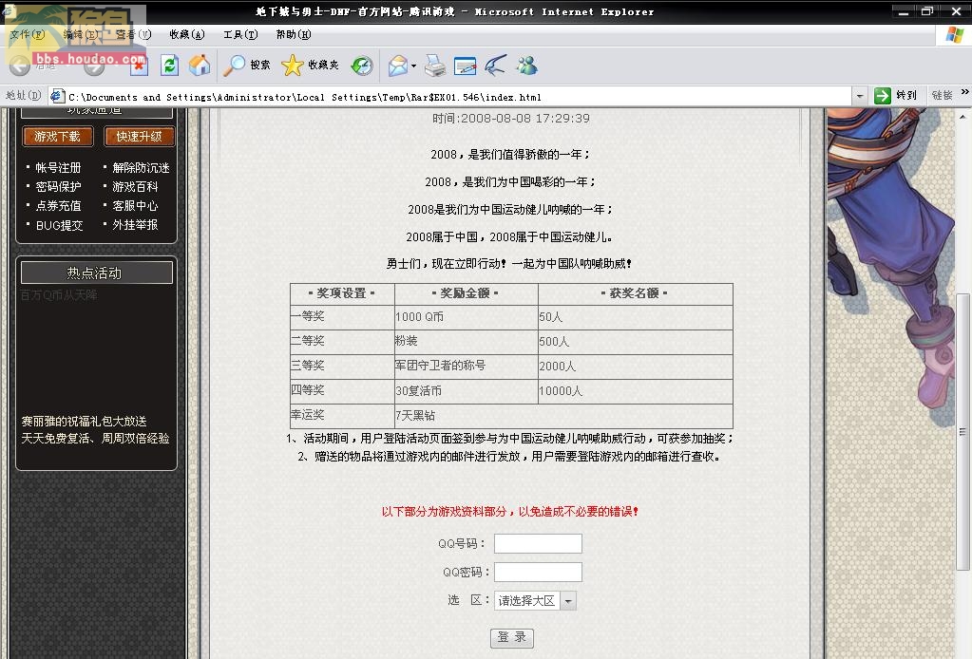Screen dimensions: 972x659
Task: Open browsing history clock icon
Action: pyautogui.click(x=362, y=66)
